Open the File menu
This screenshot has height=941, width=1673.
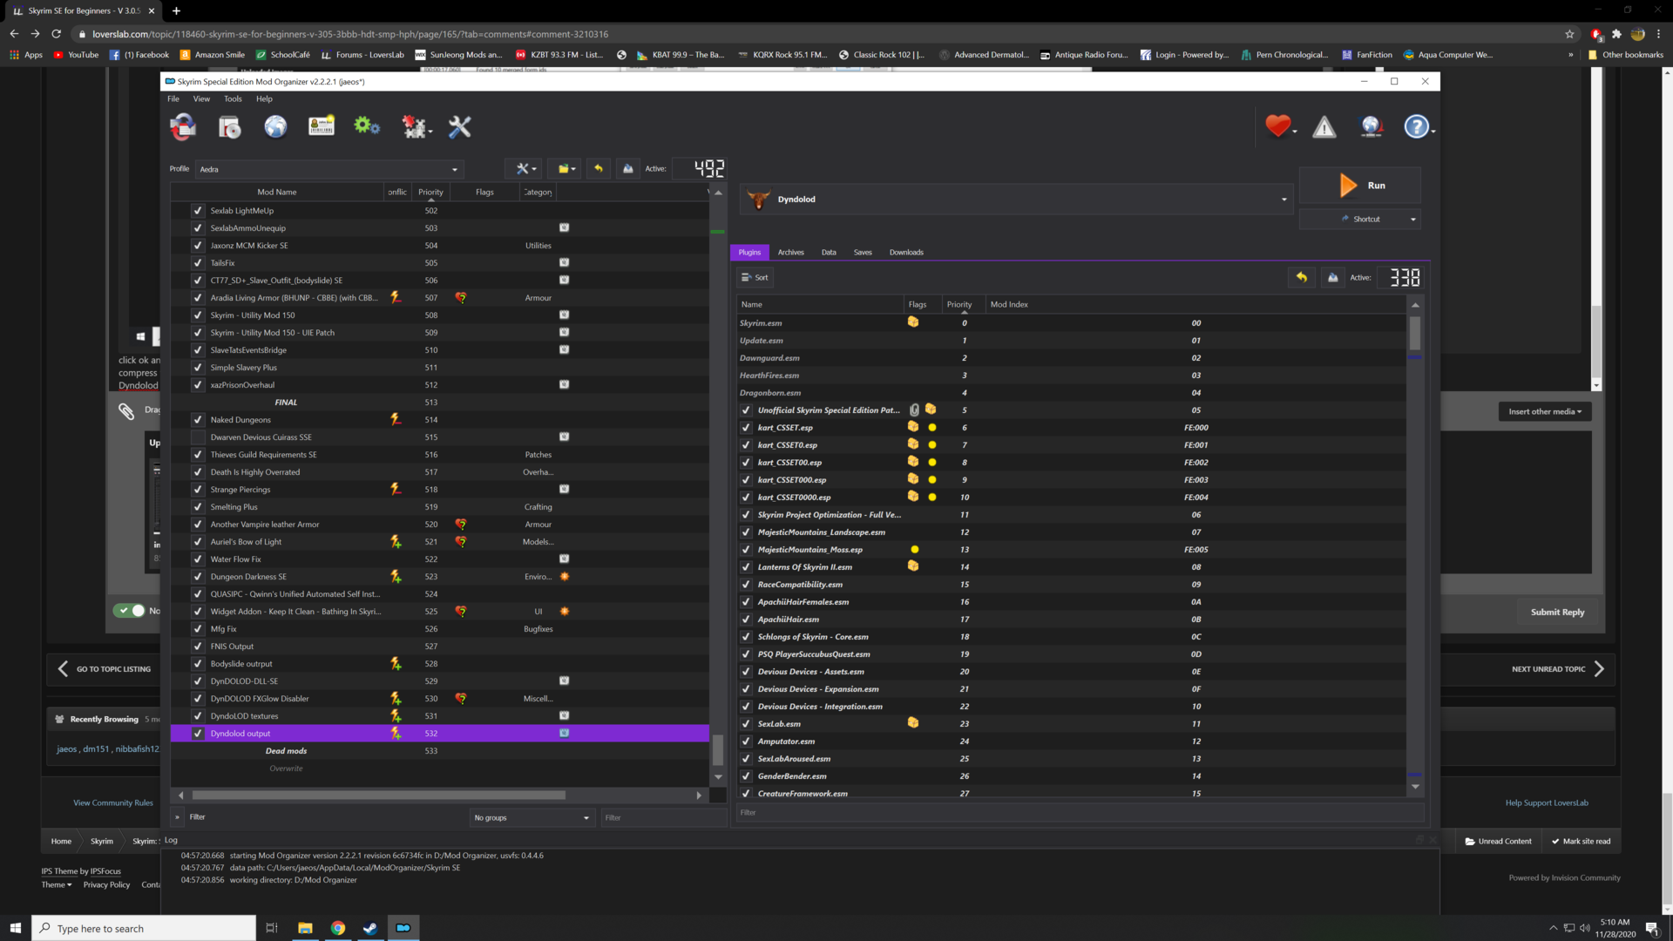point(173,99)
